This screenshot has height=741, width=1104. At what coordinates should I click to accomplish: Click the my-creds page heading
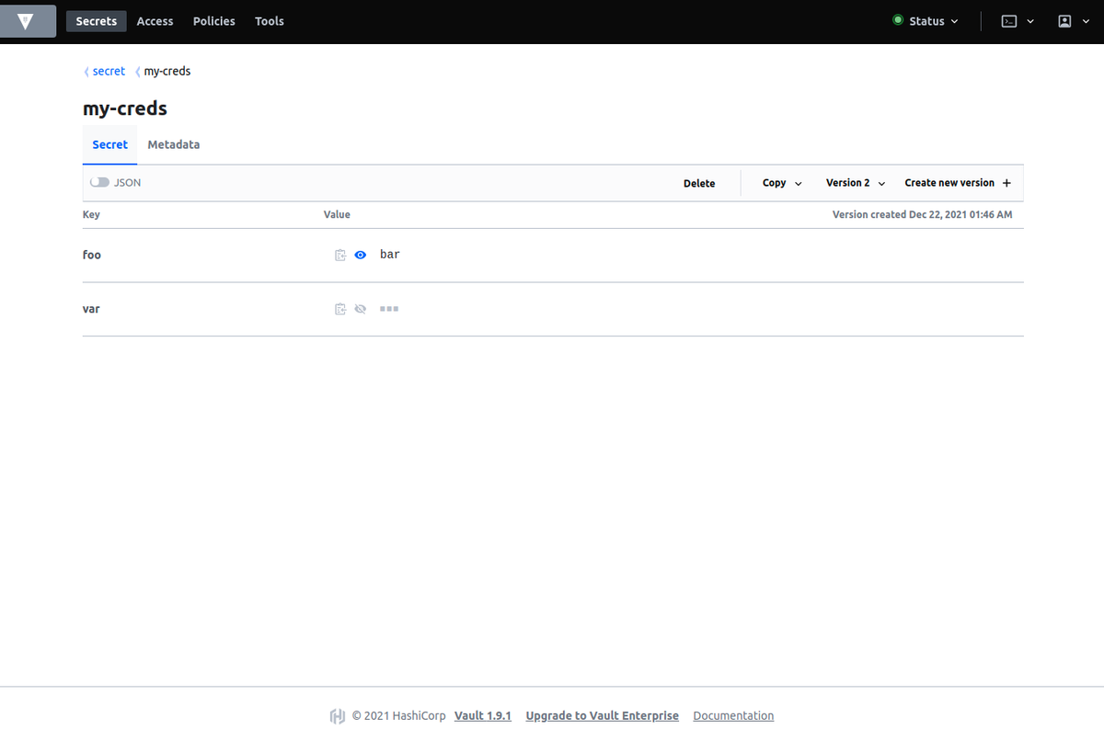[x=125, y=108]
